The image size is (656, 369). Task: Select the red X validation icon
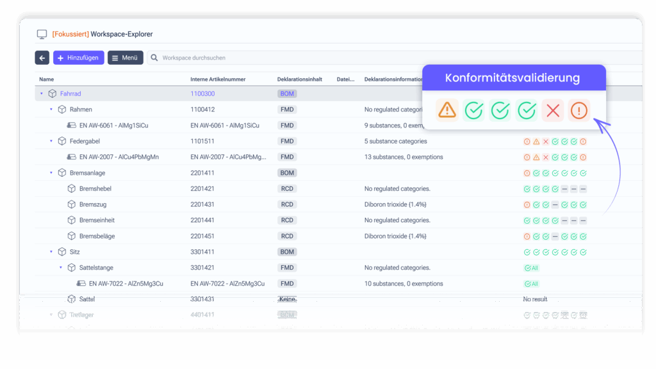553,110
